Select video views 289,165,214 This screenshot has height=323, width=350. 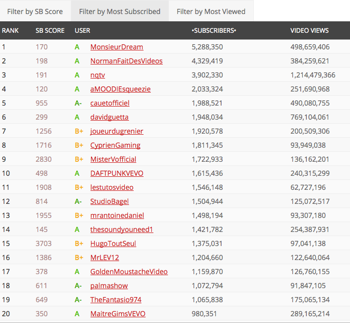click(x=310, y=314)
